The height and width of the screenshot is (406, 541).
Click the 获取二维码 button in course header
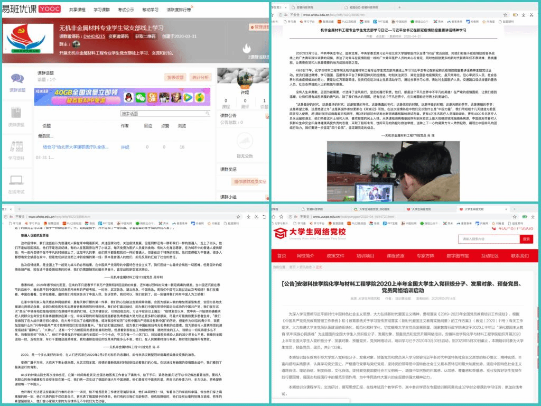pyautogui.click(x=145, y=36)
